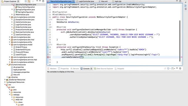Expand the com.trungtamjava.entity package

pyautogui.click(x=10, y=42)
